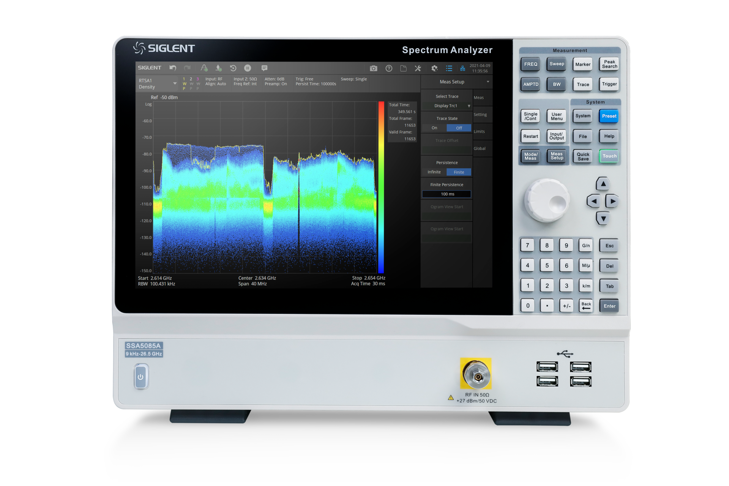Click the Mode/Meas hardware key
Image resolution: width=729 pixels, height=486 pixels.
pos(530,156)
